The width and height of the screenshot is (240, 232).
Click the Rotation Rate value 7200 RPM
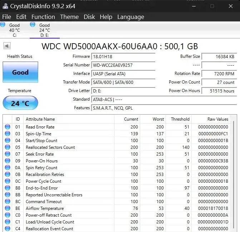[x=219, y=74]
